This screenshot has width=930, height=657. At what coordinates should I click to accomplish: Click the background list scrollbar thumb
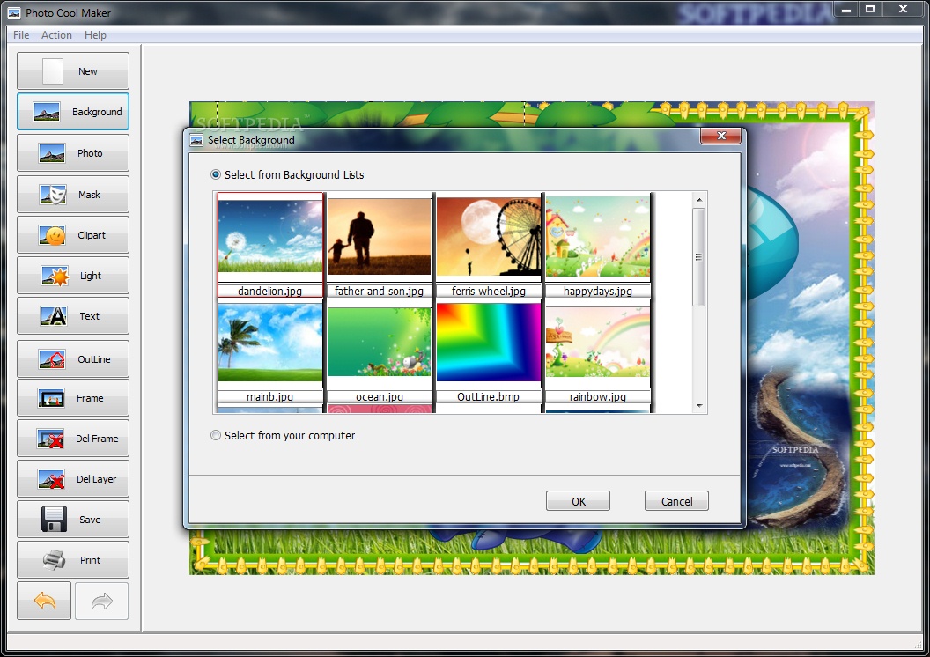tap(699, 257)
